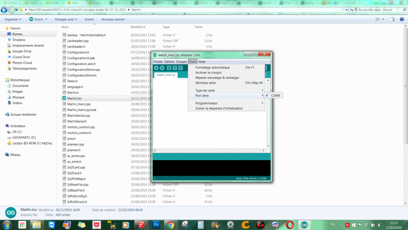Screen dimensions: 408x230
Task: Open Photoshop from the taskbar
Action: [x=155, y=225]
